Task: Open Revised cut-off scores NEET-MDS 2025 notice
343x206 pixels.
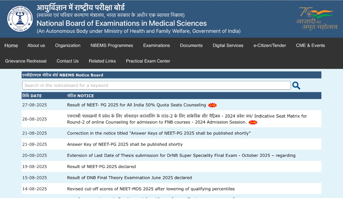Action: click(151, 189)
